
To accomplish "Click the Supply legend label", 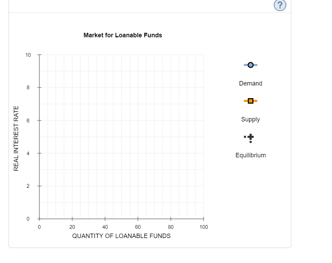I will point(251,119).
